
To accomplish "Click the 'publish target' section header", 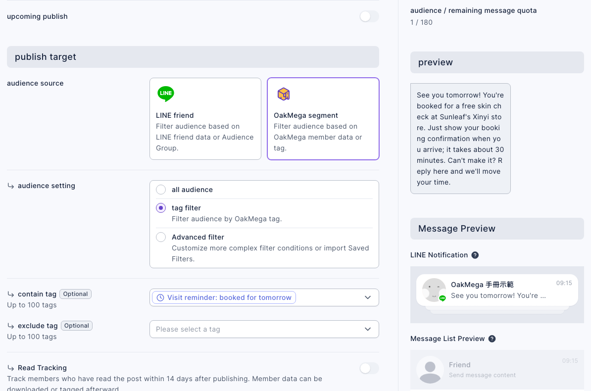I will coord(193,57).
